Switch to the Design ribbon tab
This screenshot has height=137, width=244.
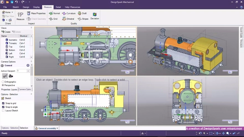point(26,7)
